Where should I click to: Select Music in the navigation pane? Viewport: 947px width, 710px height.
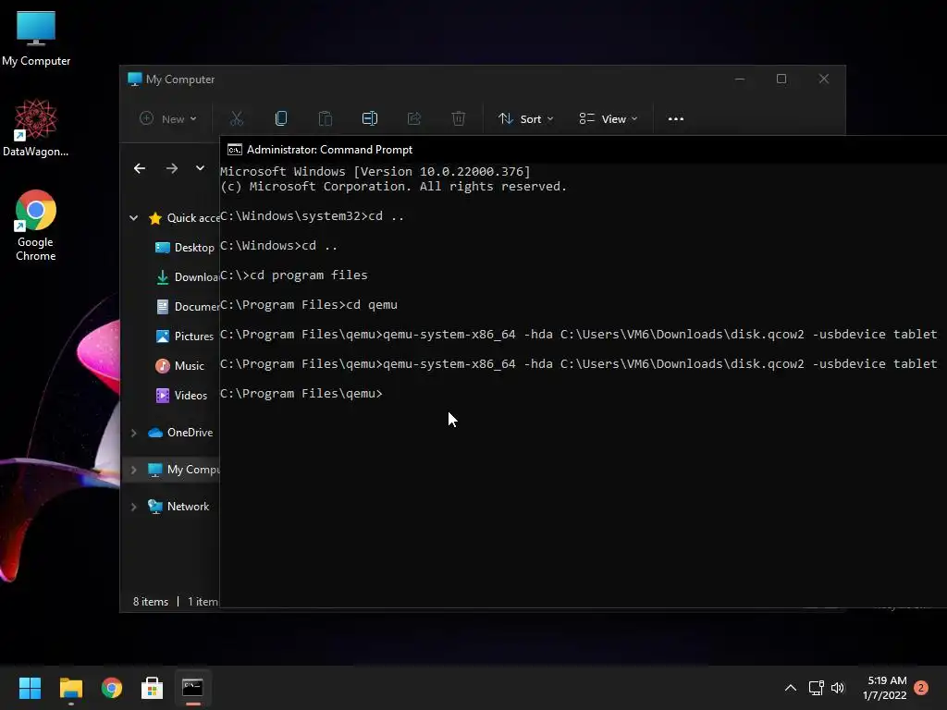pos(180,366)
